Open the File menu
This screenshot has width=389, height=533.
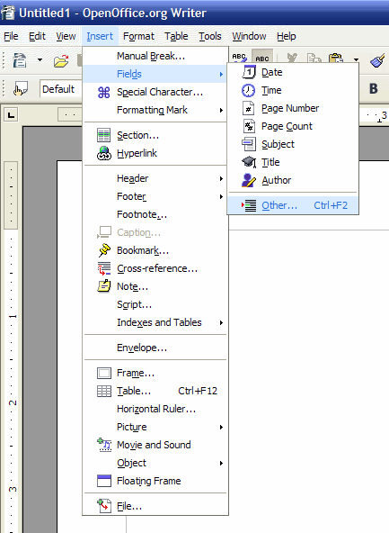11,36
